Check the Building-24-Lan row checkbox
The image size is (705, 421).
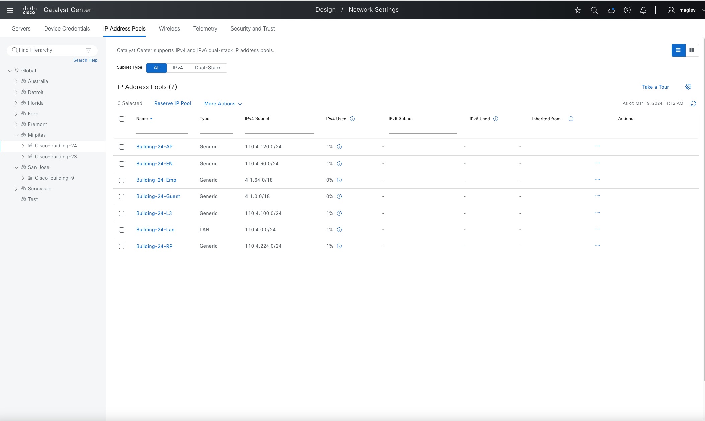coord(122,230)
